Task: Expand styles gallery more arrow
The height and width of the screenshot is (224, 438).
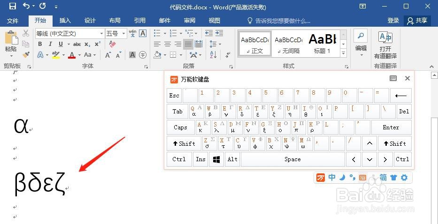Action: tap(344, 52)
